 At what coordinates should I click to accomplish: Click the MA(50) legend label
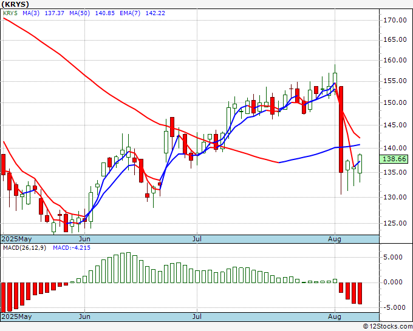(x=80, y=13)
